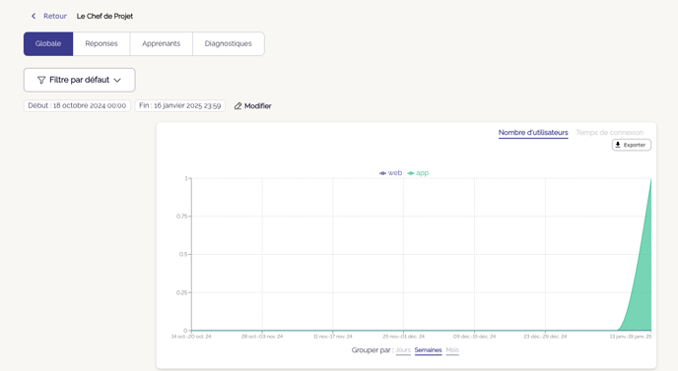Click the pencil edit icon
This screenshot has width=678, height=371.
point(237,106)
